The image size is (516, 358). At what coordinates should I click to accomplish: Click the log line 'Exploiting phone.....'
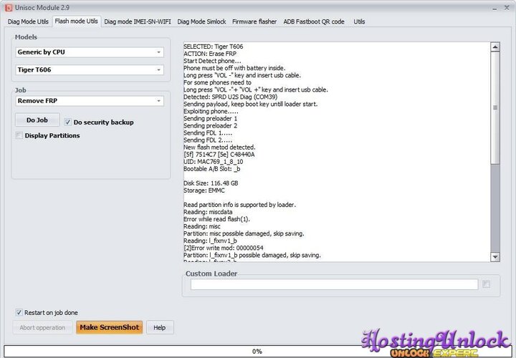tap(211, 111)
